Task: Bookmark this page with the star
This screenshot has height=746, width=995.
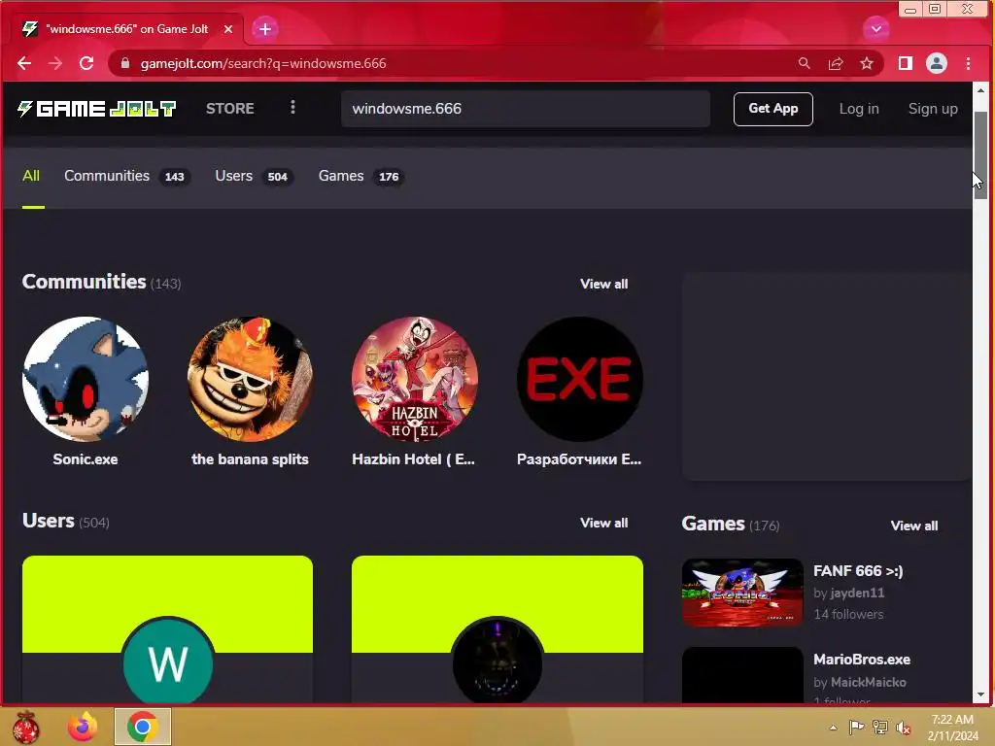Action: (x=866, y=63)
